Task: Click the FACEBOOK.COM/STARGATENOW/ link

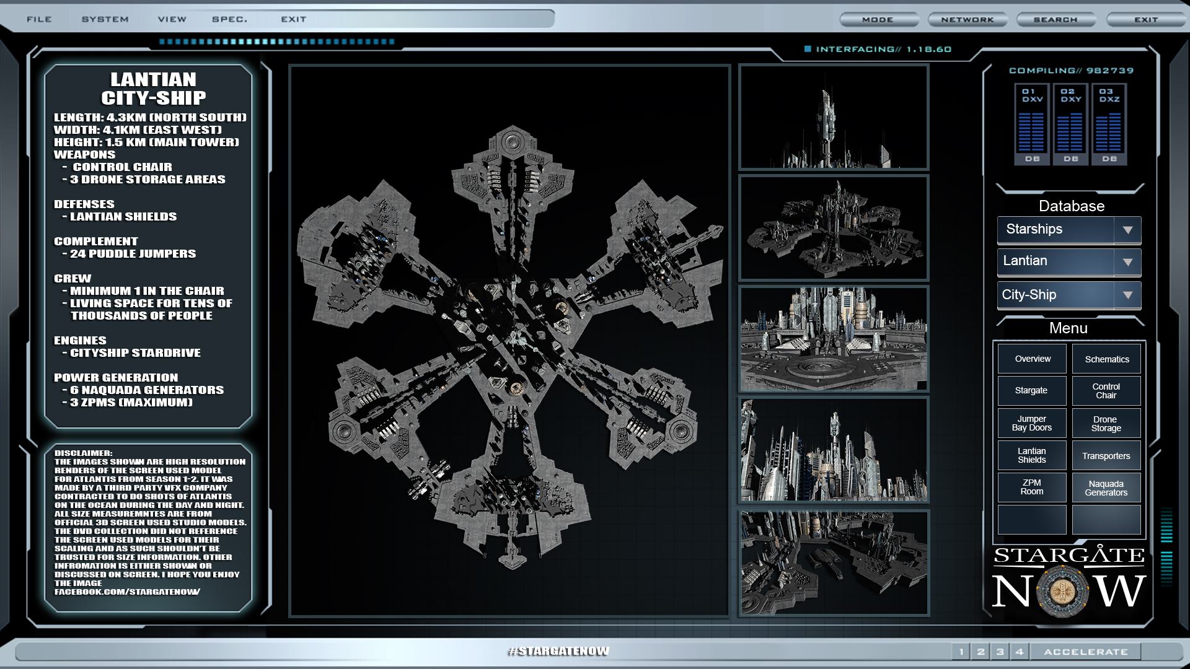Action: tap(127, 592)
